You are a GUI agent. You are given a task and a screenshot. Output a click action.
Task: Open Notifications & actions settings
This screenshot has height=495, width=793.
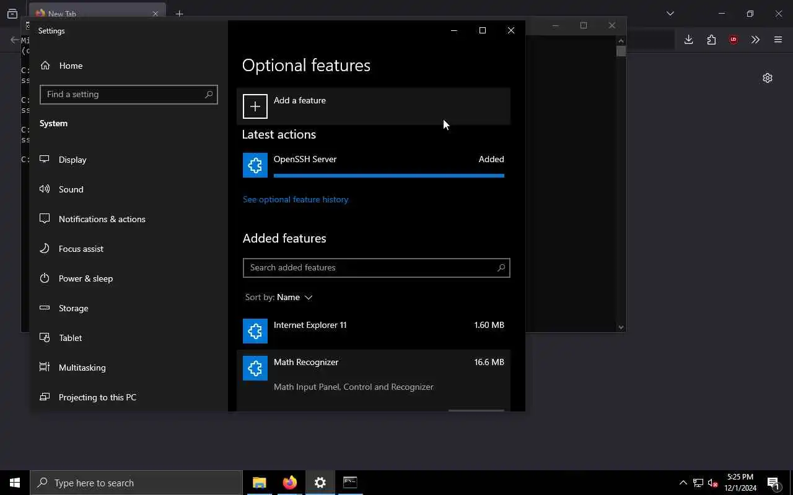pos(128,219)
